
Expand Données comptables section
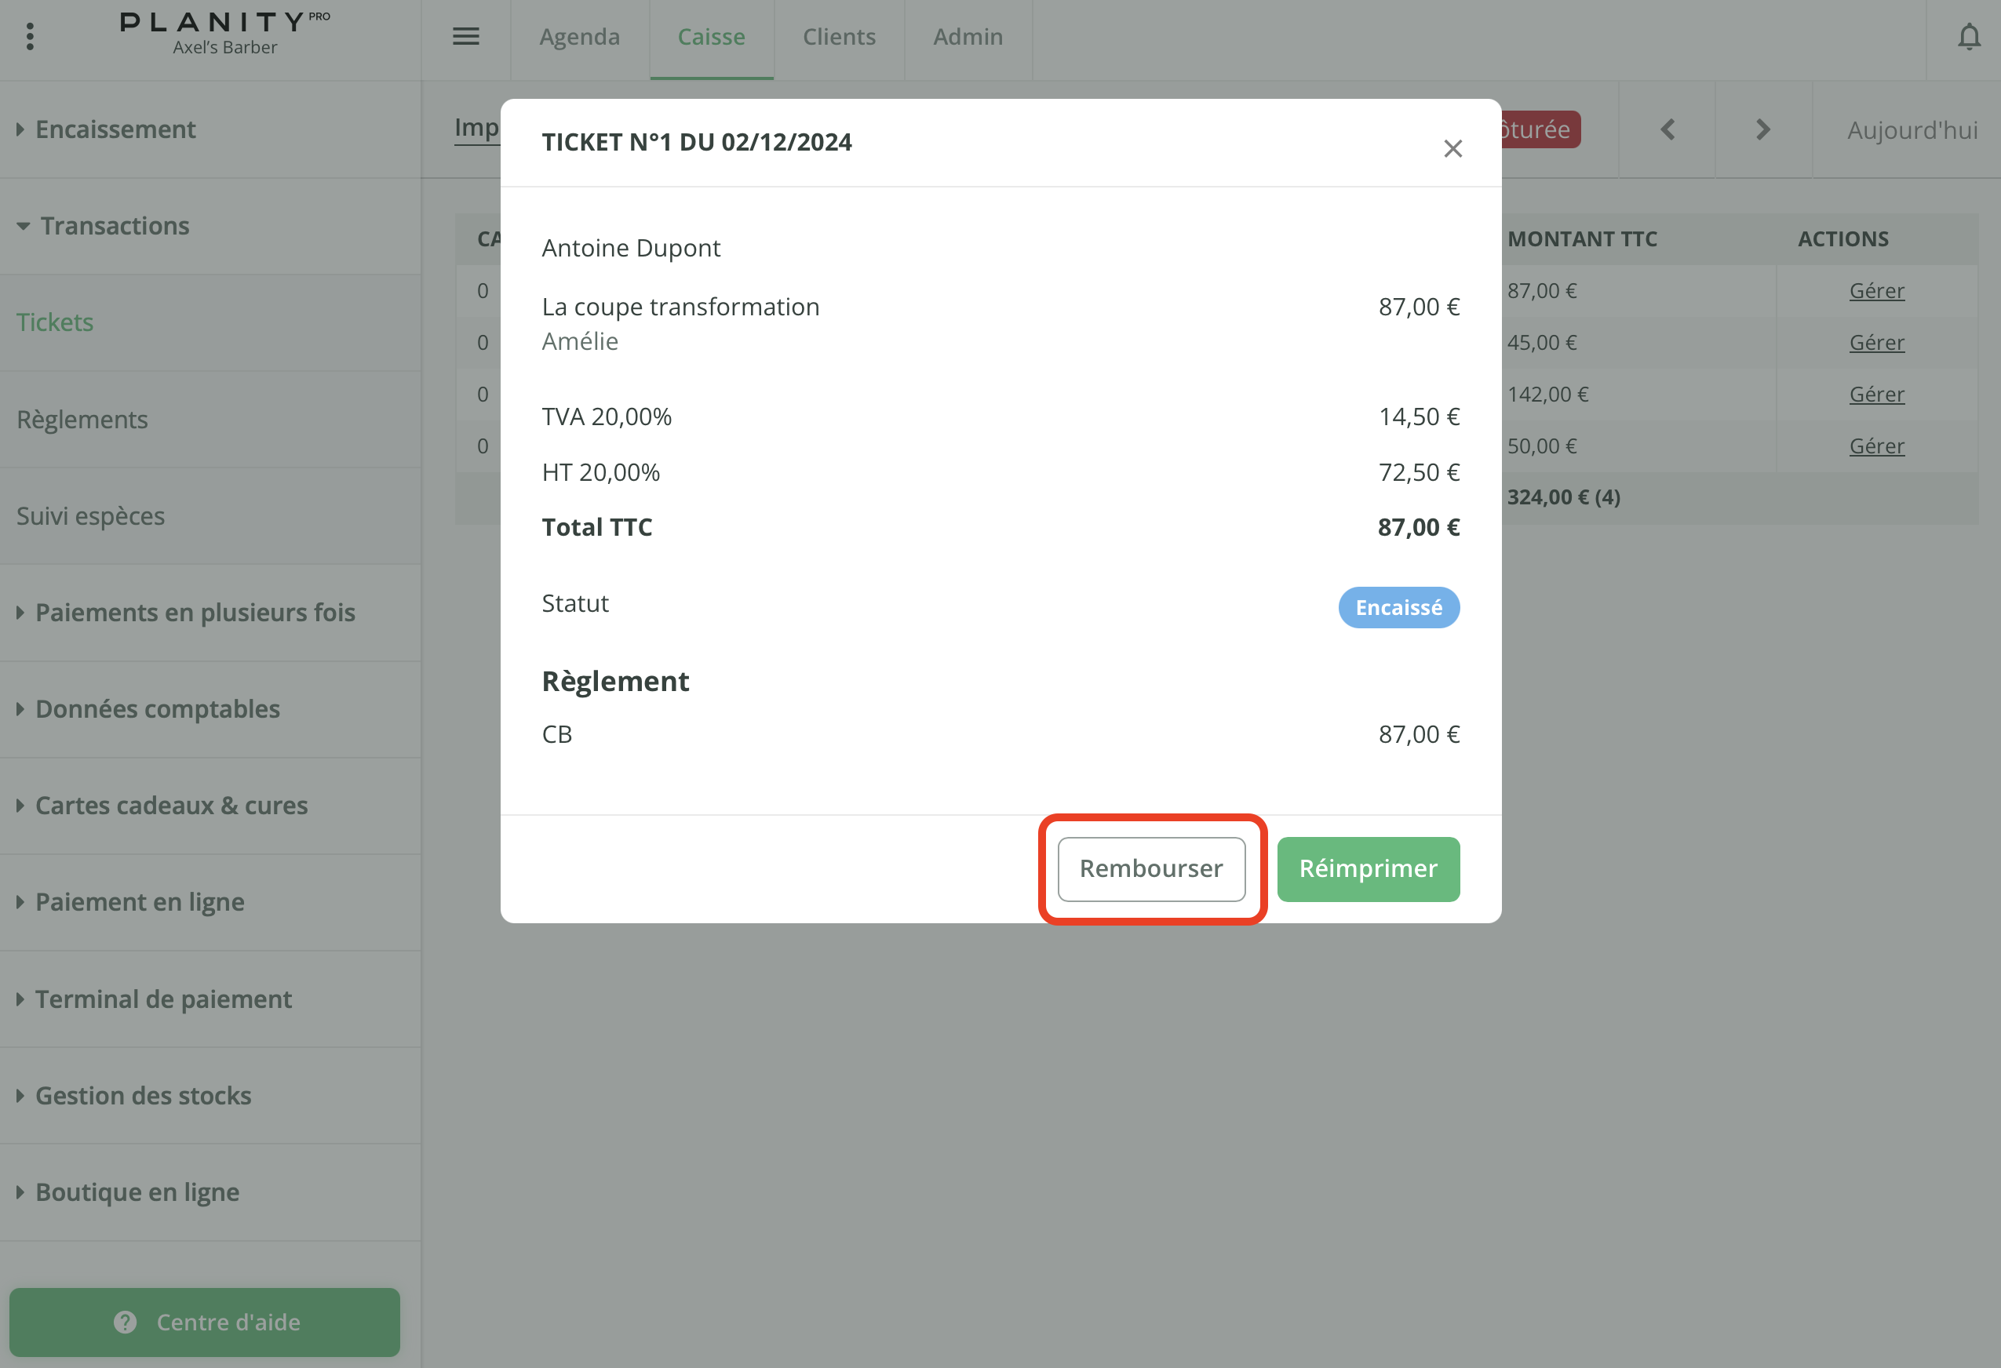coord(157,708)
